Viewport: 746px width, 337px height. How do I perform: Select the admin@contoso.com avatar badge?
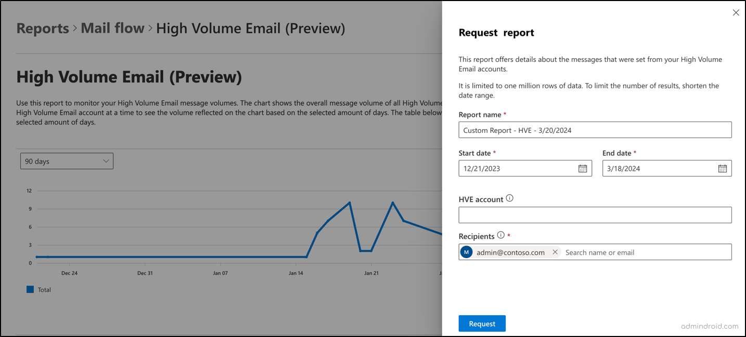click(x=467, y=252)
